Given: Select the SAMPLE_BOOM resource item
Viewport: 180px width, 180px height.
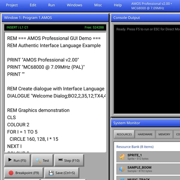Looking at the screenshot, I should click(x=148, y=169).
